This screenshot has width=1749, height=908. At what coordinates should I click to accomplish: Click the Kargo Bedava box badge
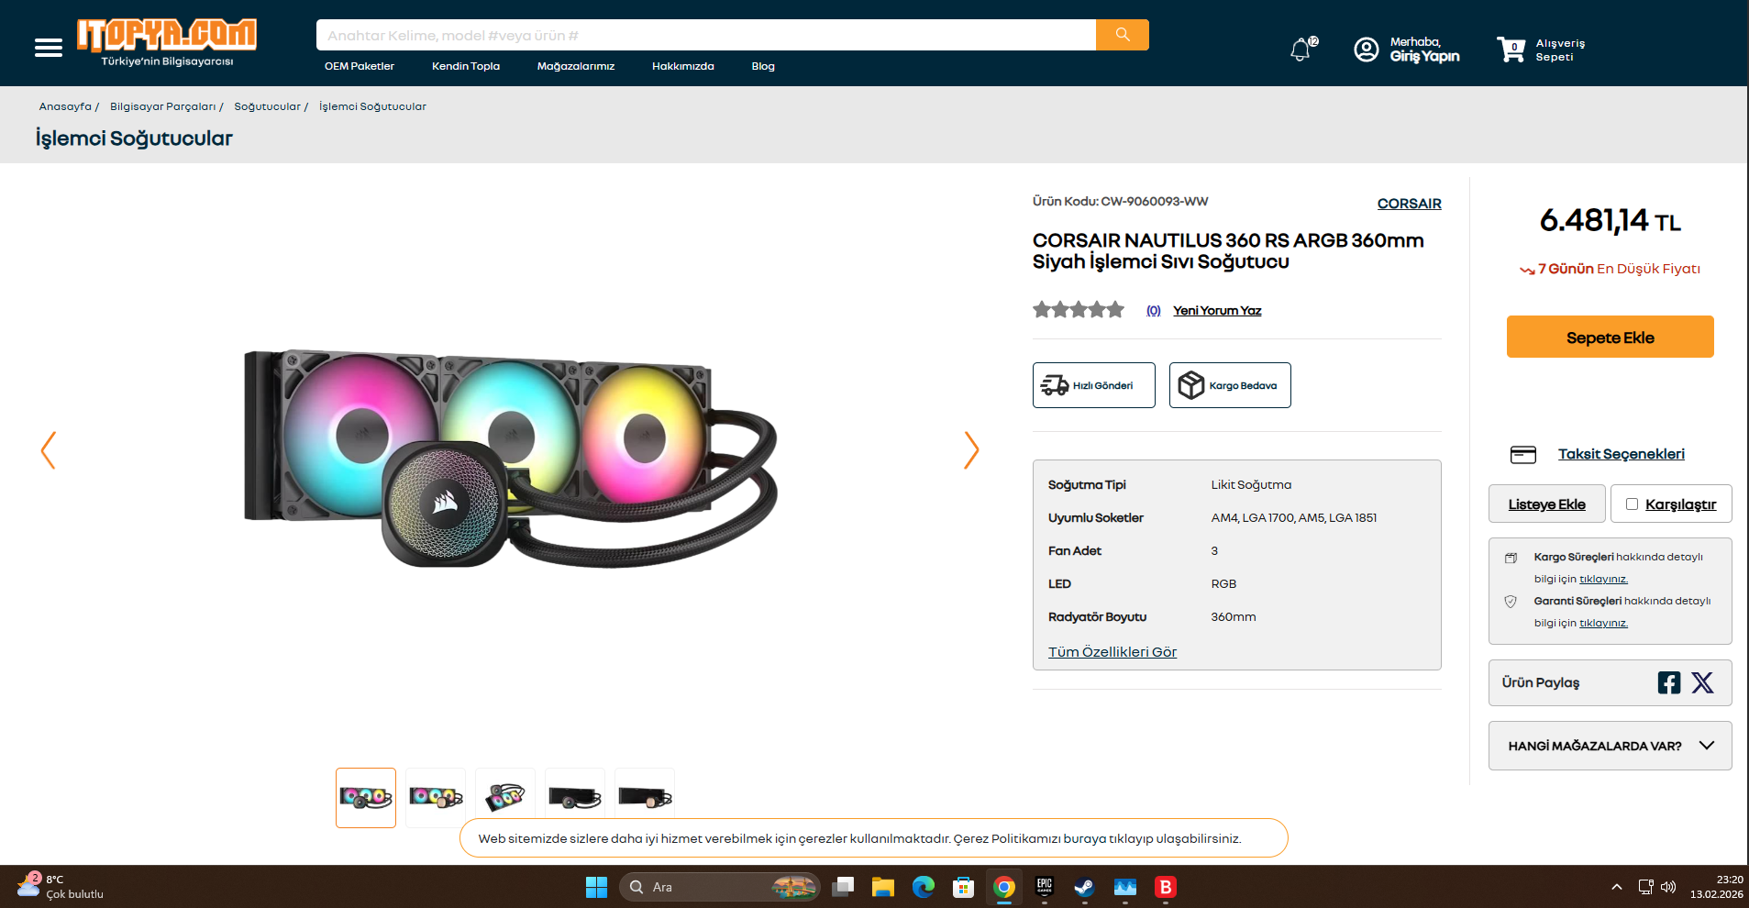1230,385
